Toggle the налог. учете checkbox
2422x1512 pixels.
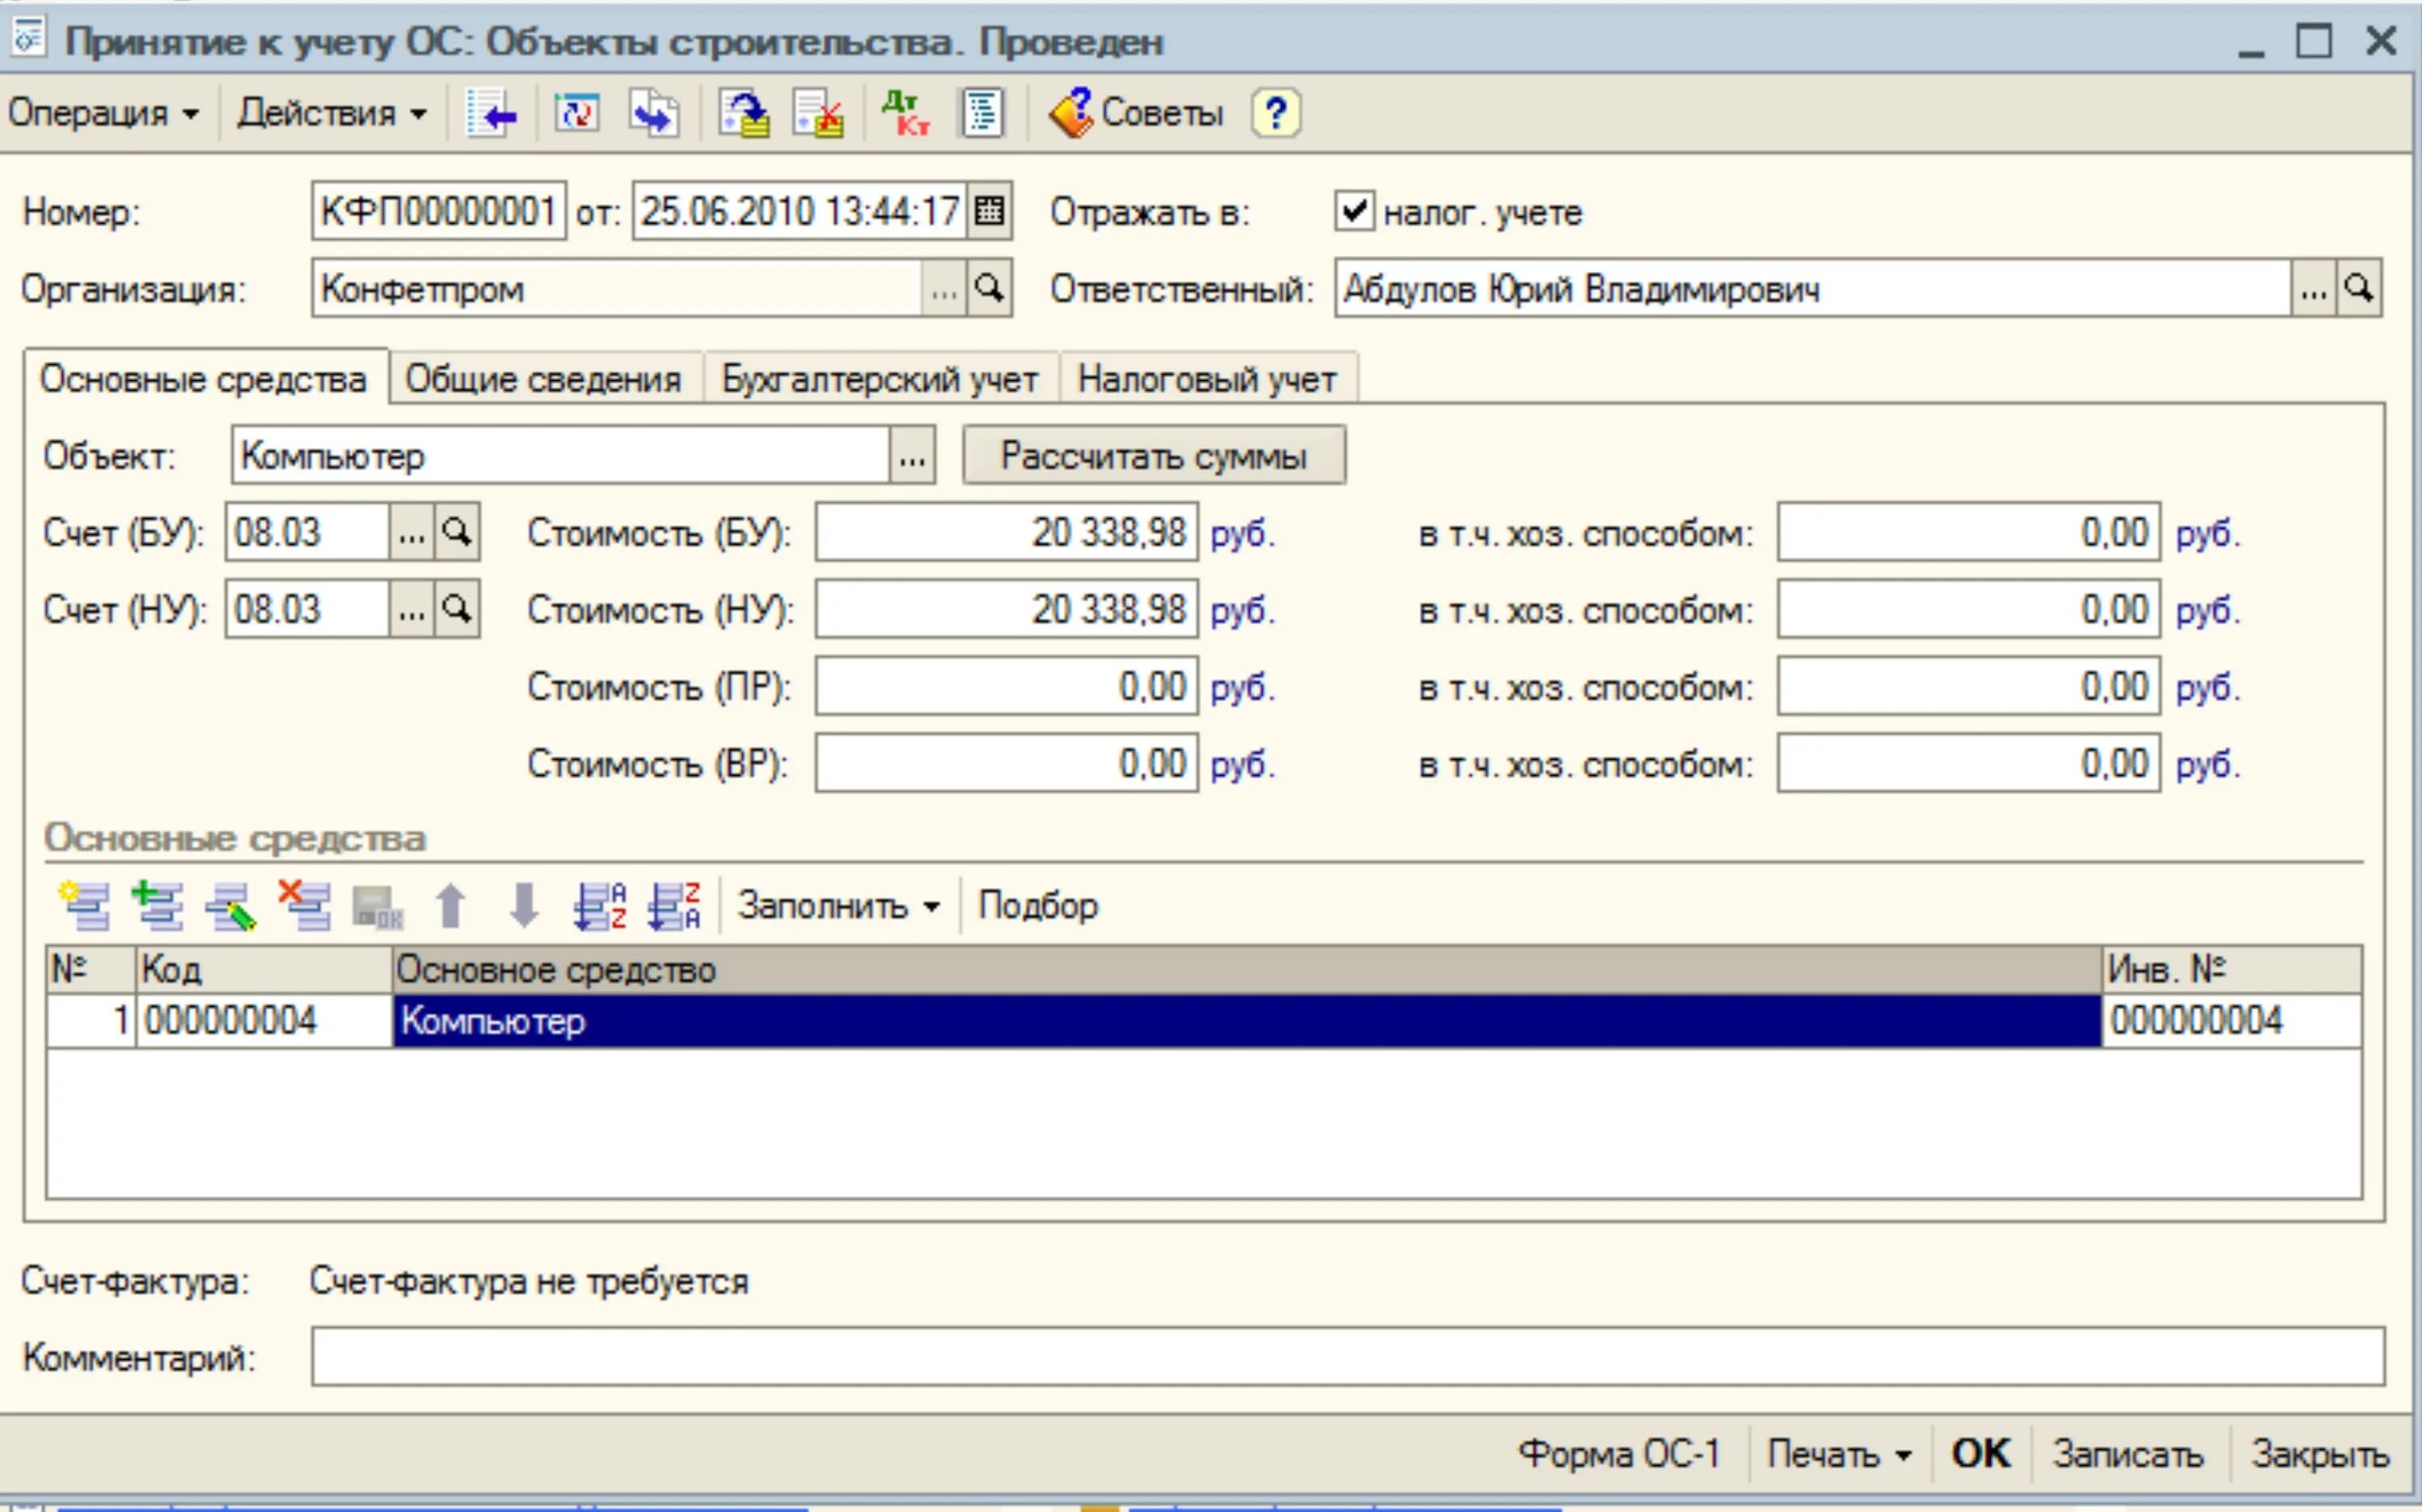click(x=1354, y=211)
